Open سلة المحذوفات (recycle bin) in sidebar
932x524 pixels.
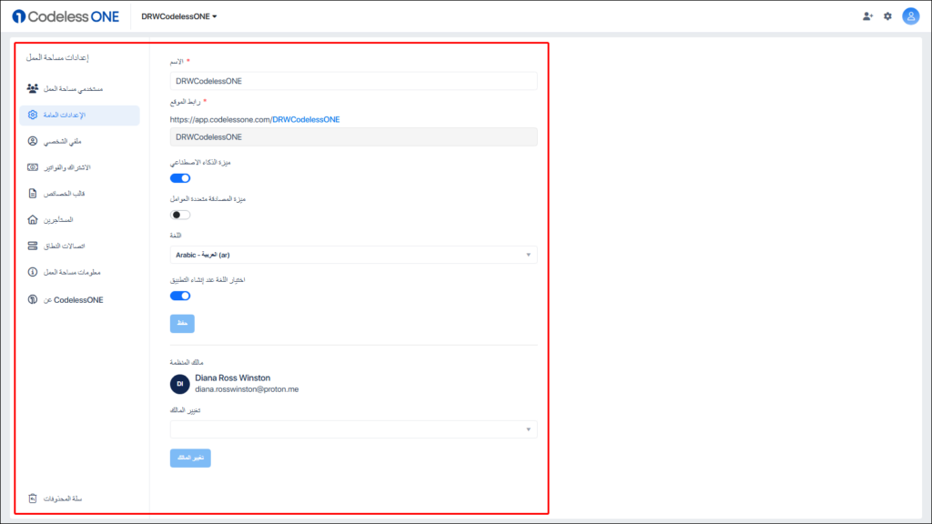[80, 499]
